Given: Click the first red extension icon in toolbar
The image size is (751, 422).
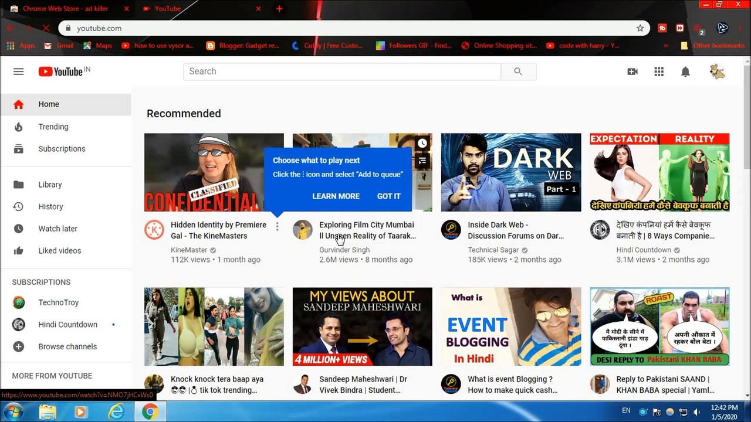Looking at the screenshot, I should (662, 28).
